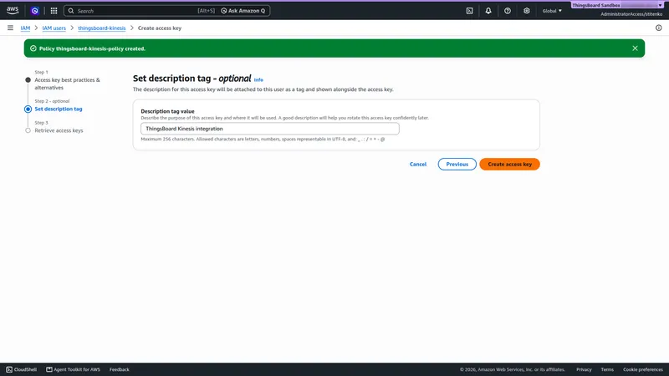Open ThingsBoard Sandbox account menu

click(x=617, y=5)
